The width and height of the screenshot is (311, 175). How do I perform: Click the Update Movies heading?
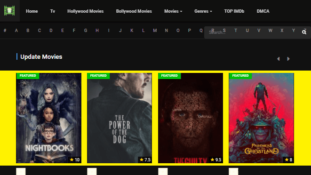(41, 57)
